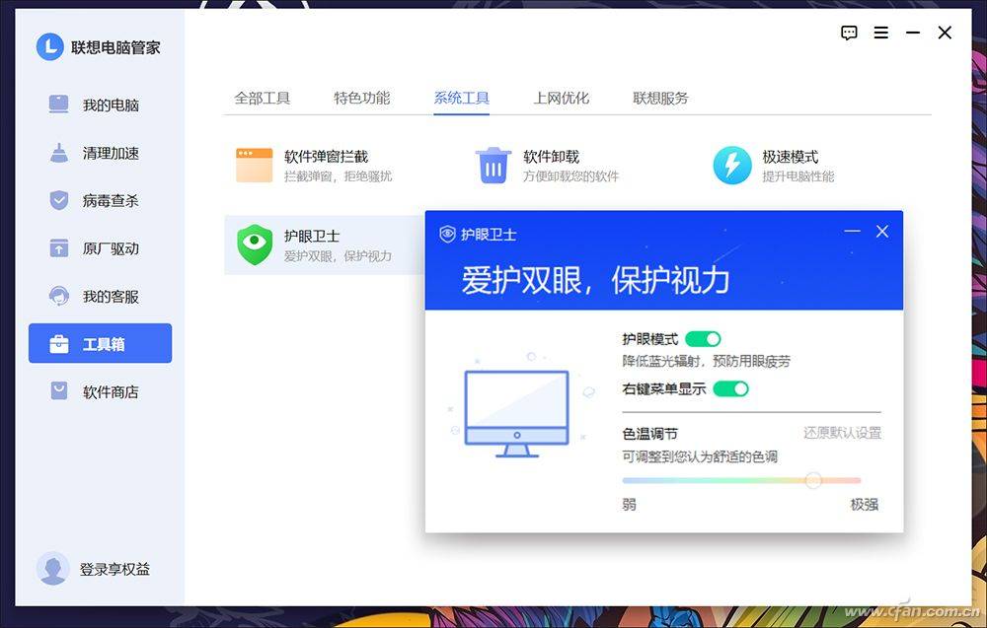Image resolution: width=987 pixels, height=628 pixels.
Task: Click the user avatar icon at bottom
Action: point(53,568)
